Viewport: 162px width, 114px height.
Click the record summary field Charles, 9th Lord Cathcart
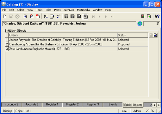[69, 23]
